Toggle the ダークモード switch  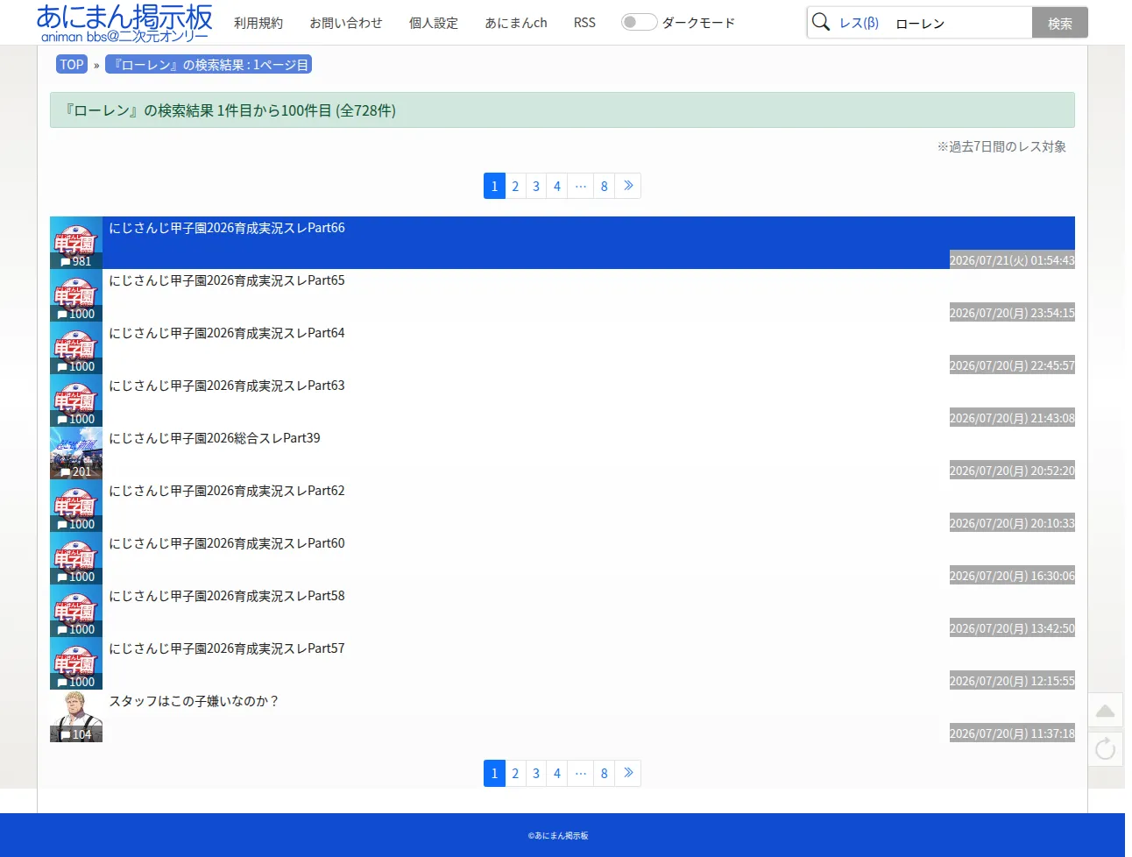(639, 22)
